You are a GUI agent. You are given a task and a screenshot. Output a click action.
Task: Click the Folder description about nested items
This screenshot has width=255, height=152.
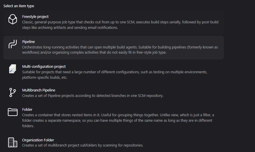[x=118, y=121]
